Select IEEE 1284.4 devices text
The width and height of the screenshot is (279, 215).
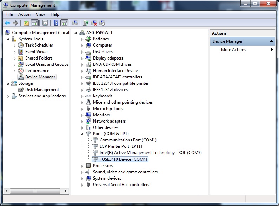pyautogui.click(x=110, y=90)
